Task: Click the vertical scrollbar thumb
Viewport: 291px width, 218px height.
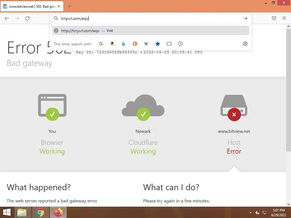Action: tap(288, 90)
